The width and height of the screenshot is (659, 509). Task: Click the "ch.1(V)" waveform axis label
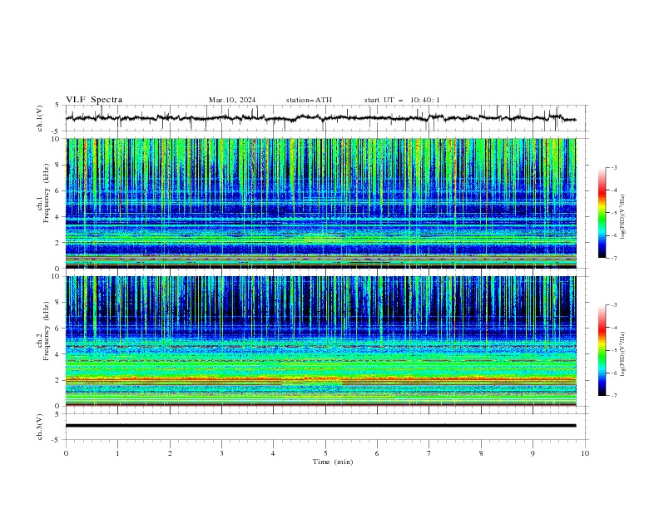(40, 118)
